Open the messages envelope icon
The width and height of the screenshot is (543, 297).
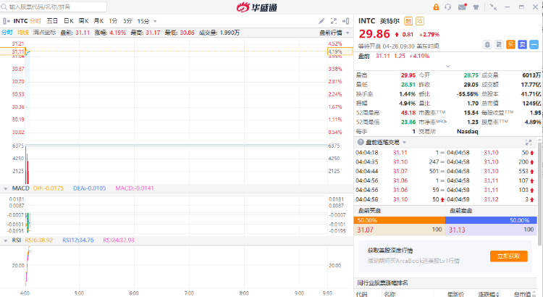(x=462, y=7)
